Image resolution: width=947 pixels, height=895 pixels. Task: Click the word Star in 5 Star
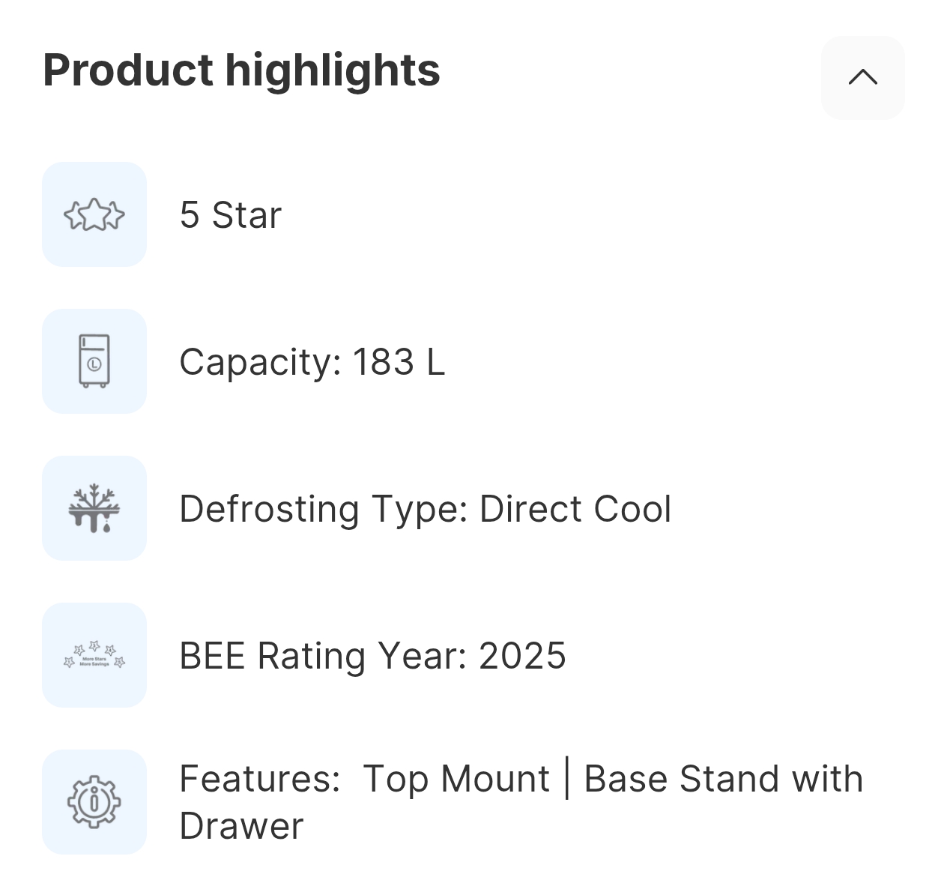coord(246,215)
